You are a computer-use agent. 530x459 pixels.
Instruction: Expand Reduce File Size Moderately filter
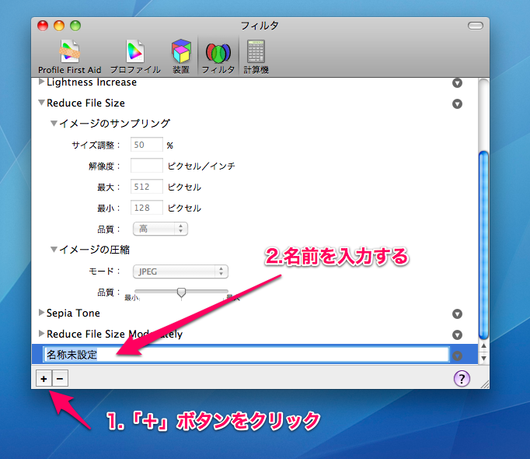pos(41,334)
